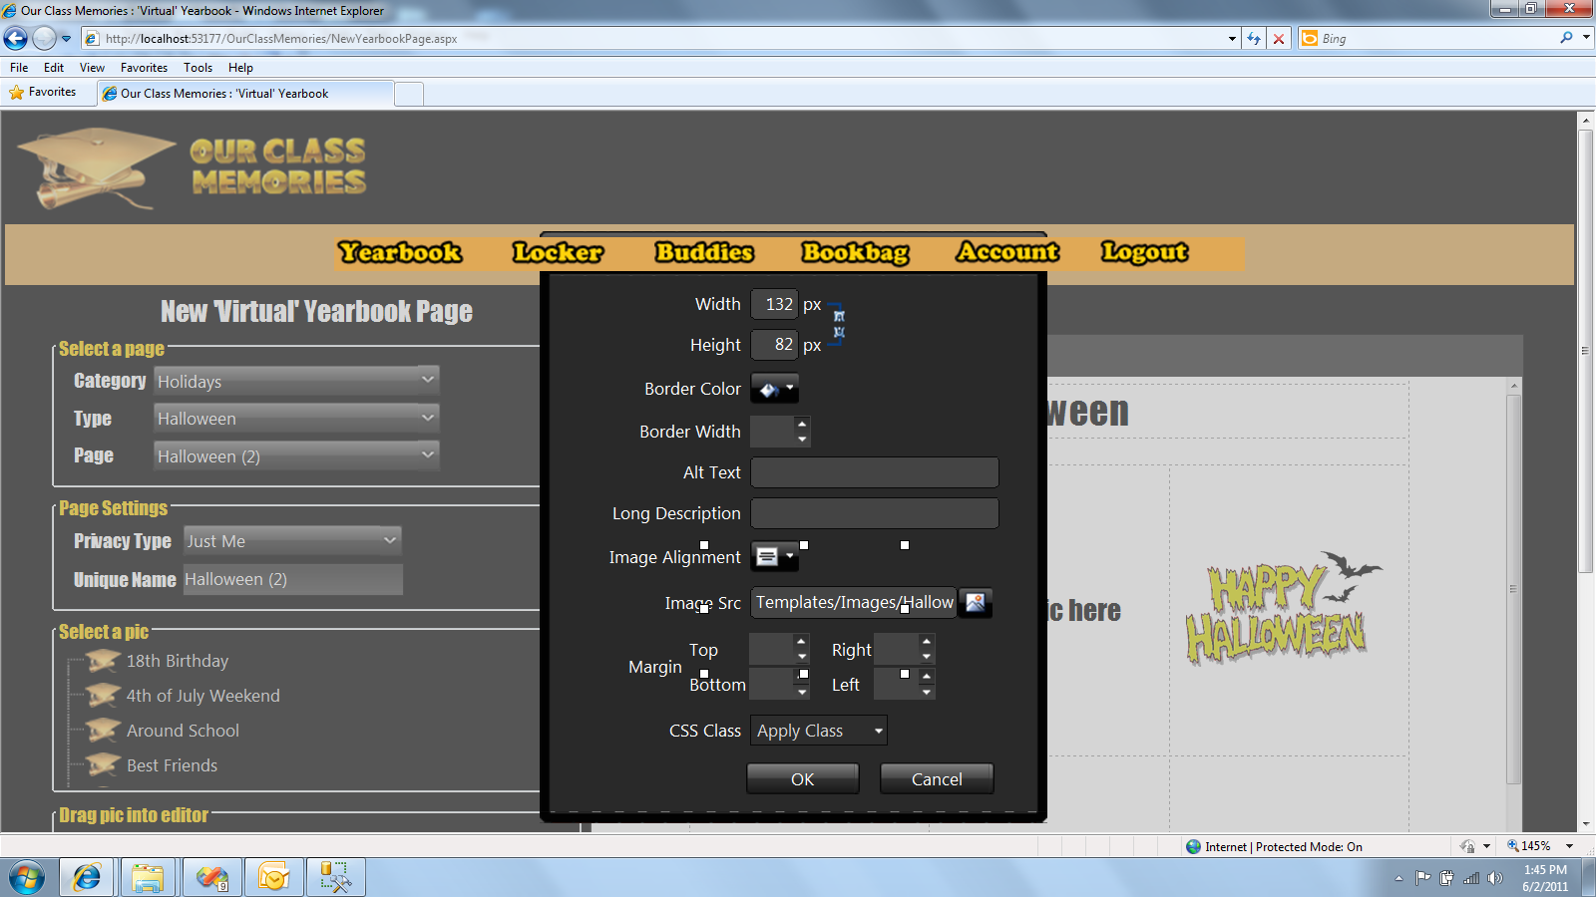Select the 18th Birthday album
Viewport: 1596px width, 897px height.
[178, 661]
